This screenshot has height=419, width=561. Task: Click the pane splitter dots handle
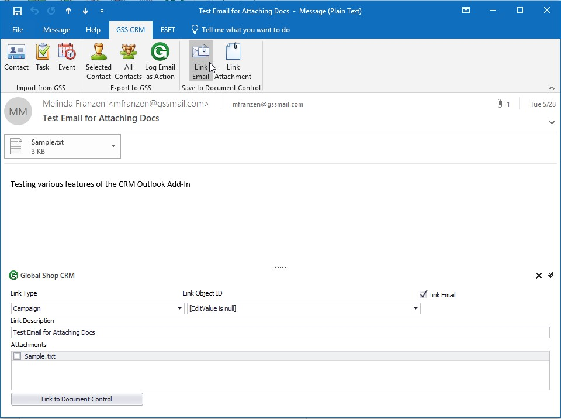coord(280,267)
